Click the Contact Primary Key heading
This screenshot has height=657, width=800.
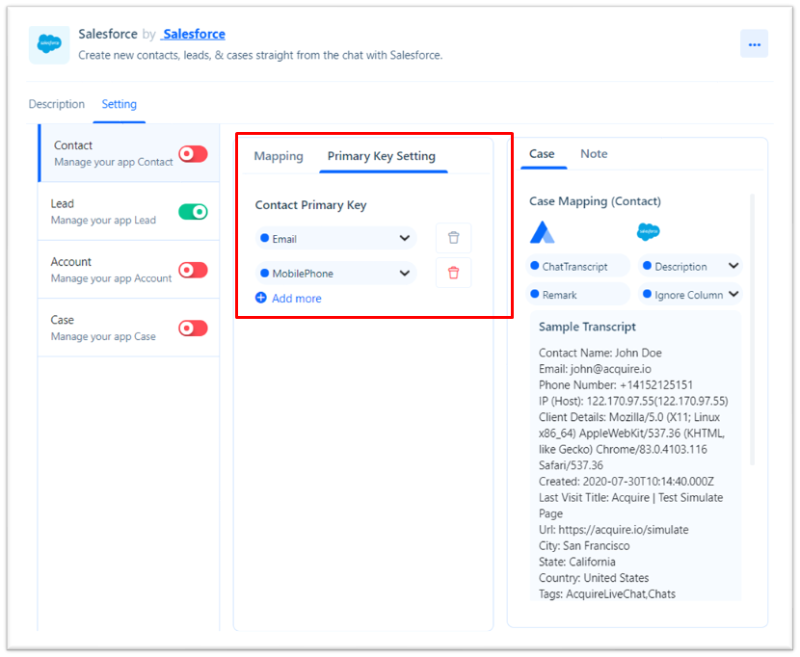click(310, 205)
